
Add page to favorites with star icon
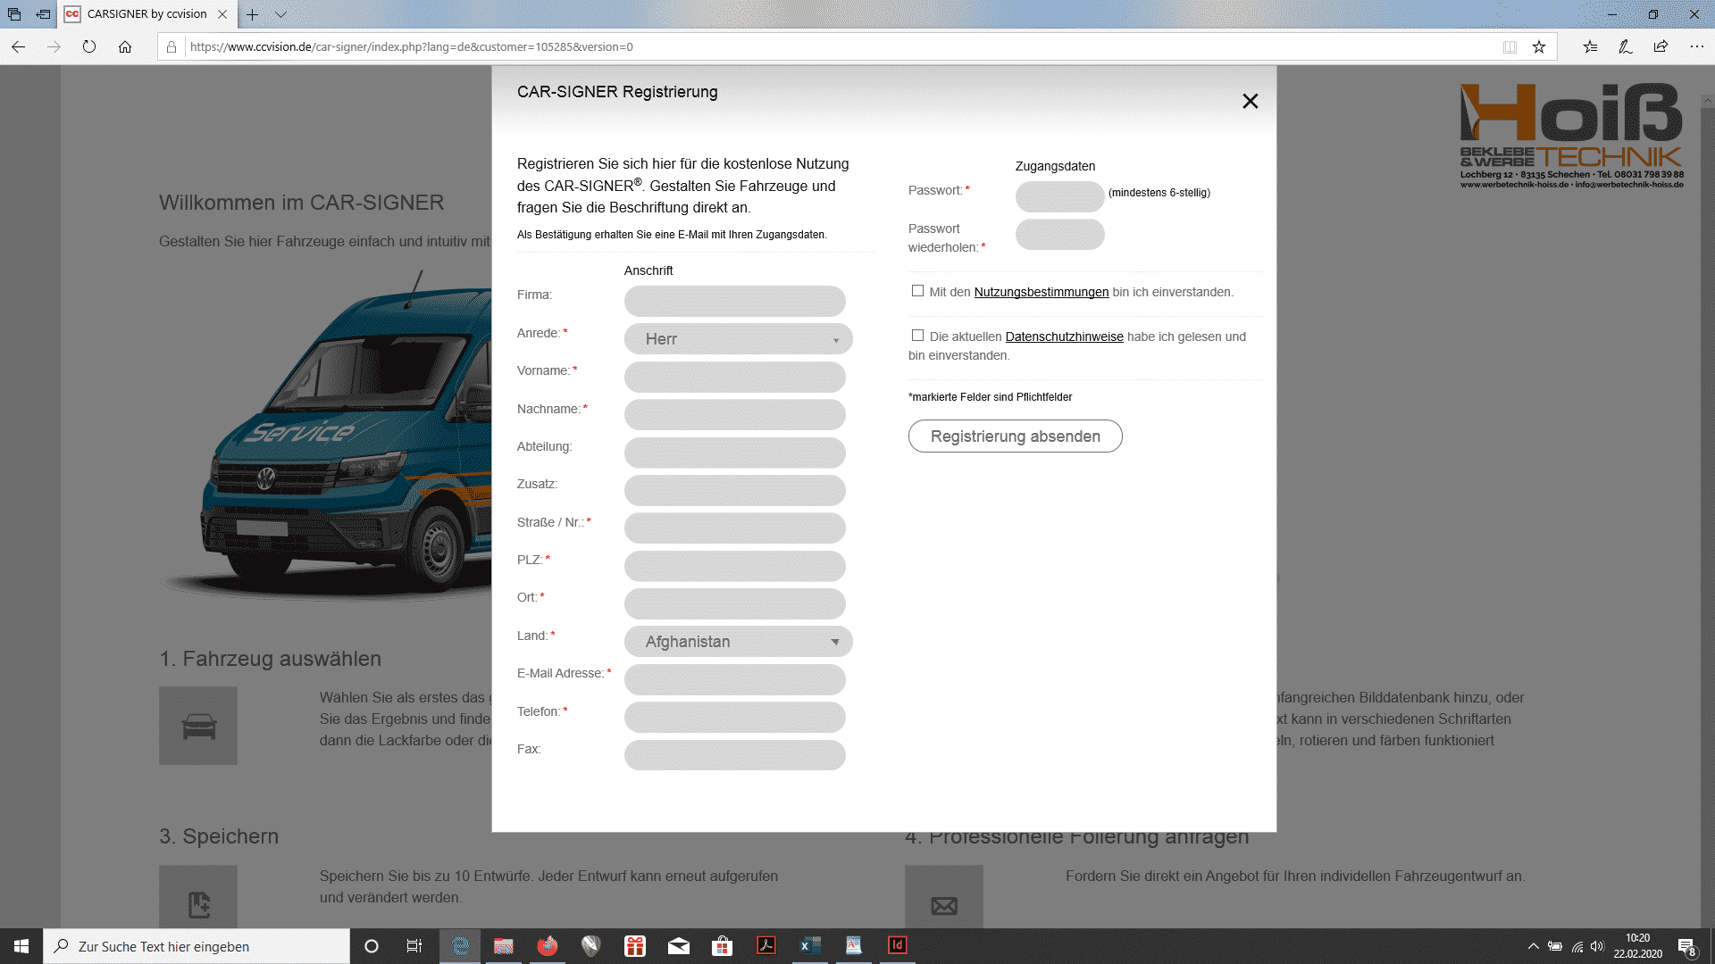pyautogui.click(x=1538, y=46)
